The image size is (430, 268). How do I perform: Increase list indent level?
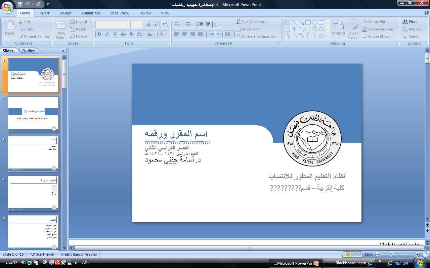(x=208, y=24)
